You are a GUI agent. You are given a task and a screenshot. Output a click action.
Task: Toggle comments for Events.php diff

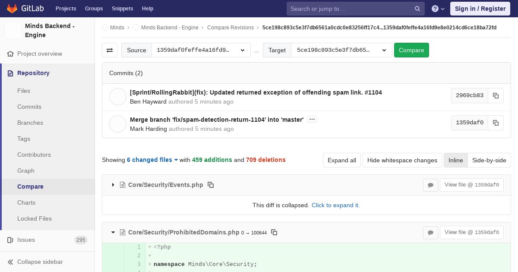430,185
